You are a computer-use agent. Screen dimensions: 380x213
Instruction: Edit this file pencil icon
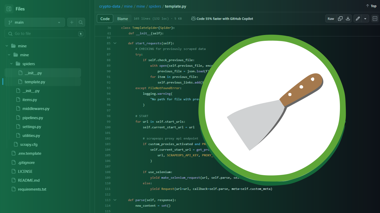coord(358,19)
